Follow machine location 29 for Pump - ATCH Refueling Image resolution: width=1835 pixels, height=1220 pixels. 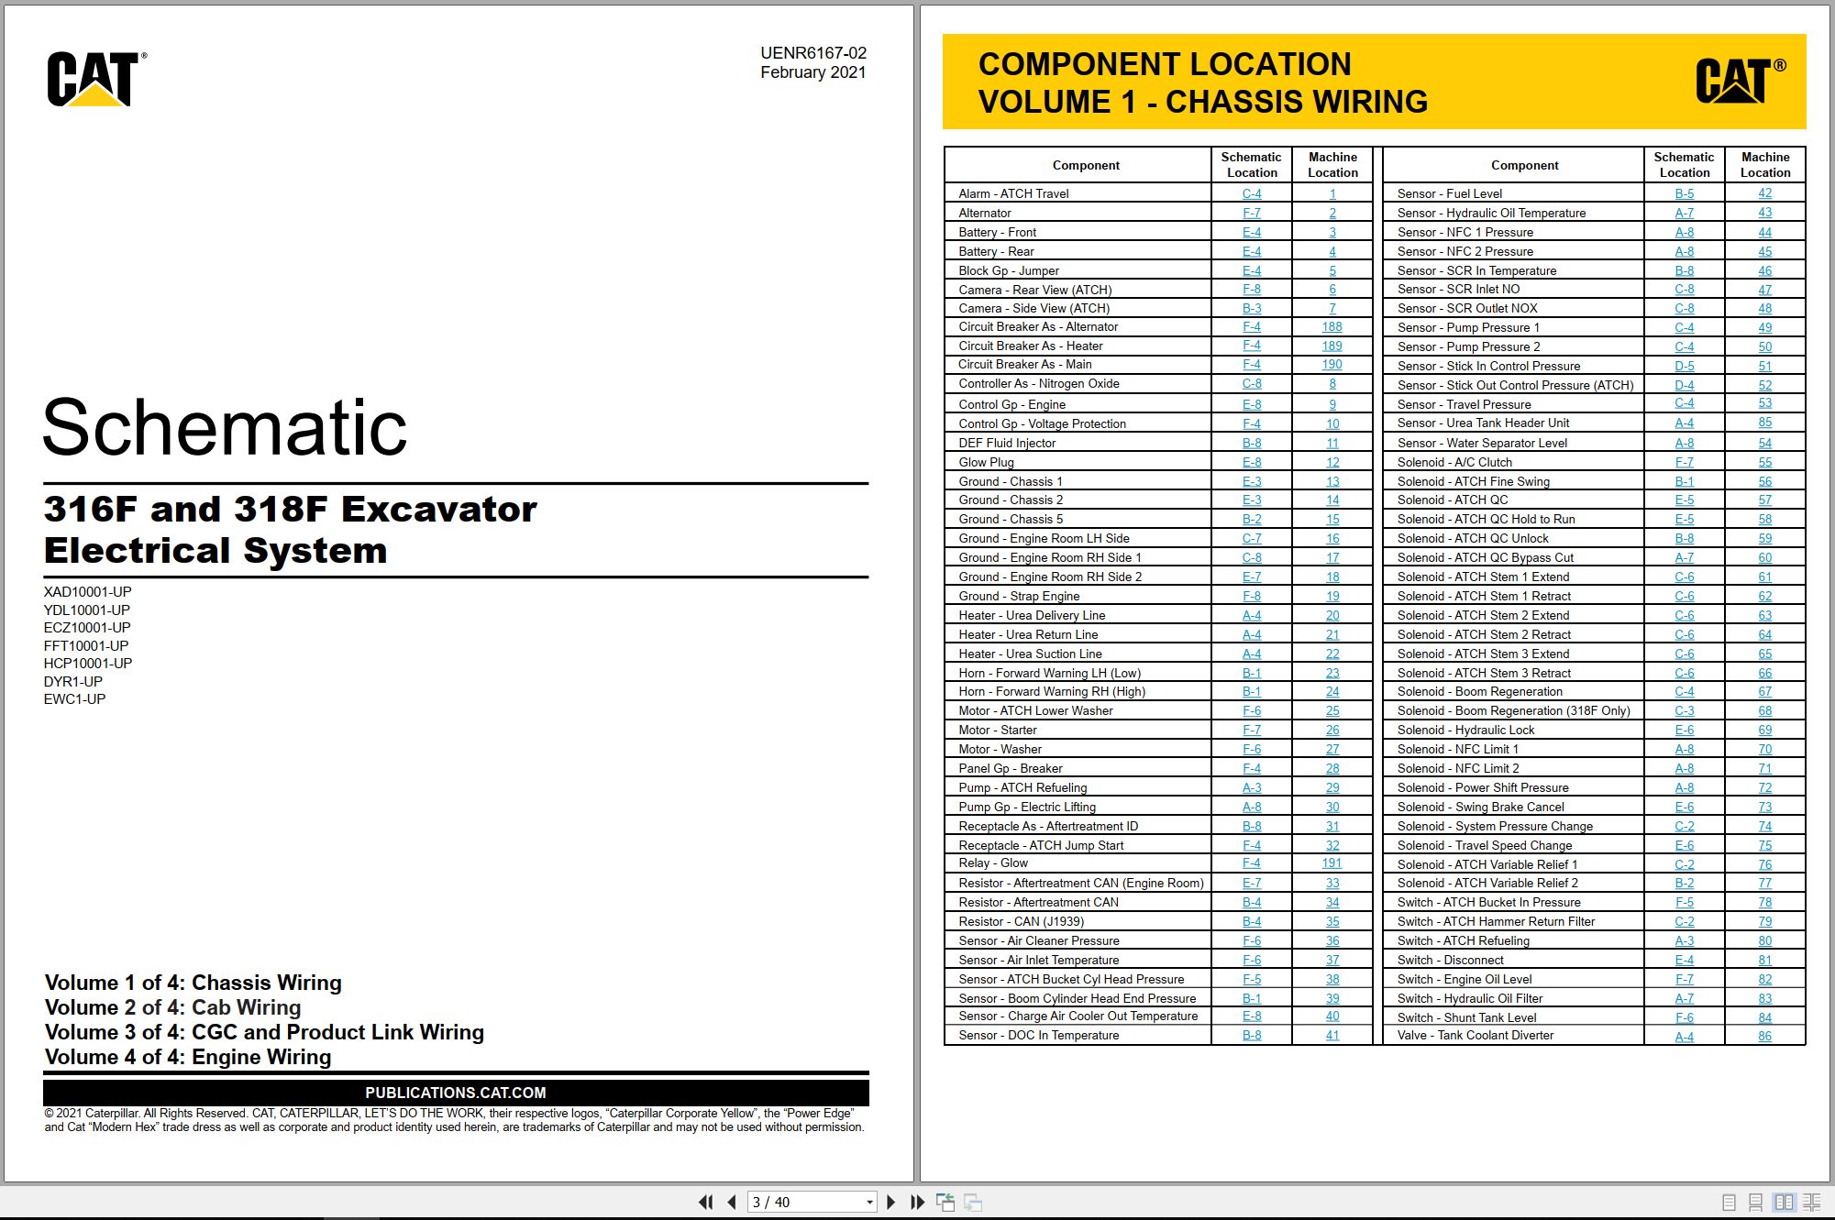[x=1332, y=787]
